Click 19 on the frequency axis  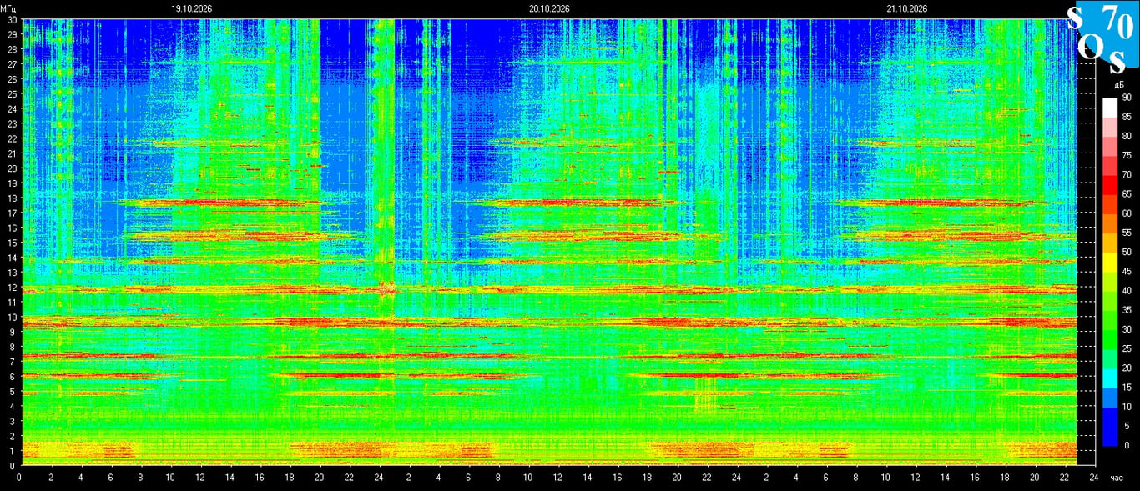click(12, 183)
